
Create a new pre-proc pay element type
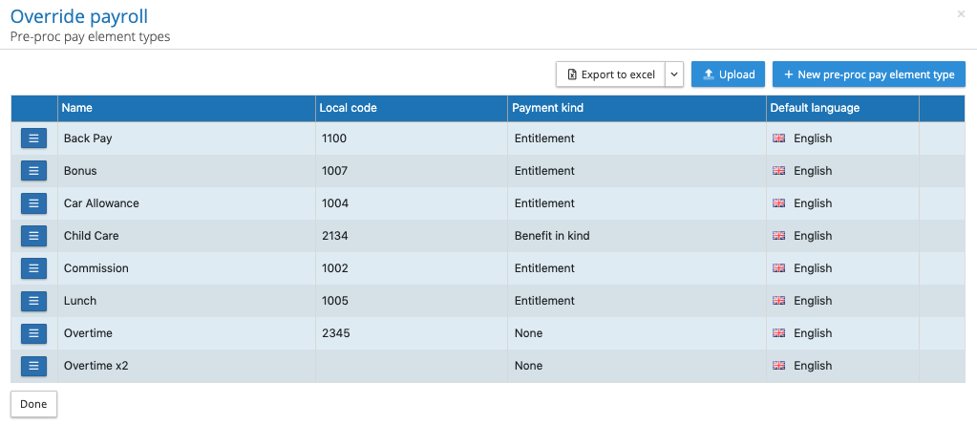coord(868,74)
